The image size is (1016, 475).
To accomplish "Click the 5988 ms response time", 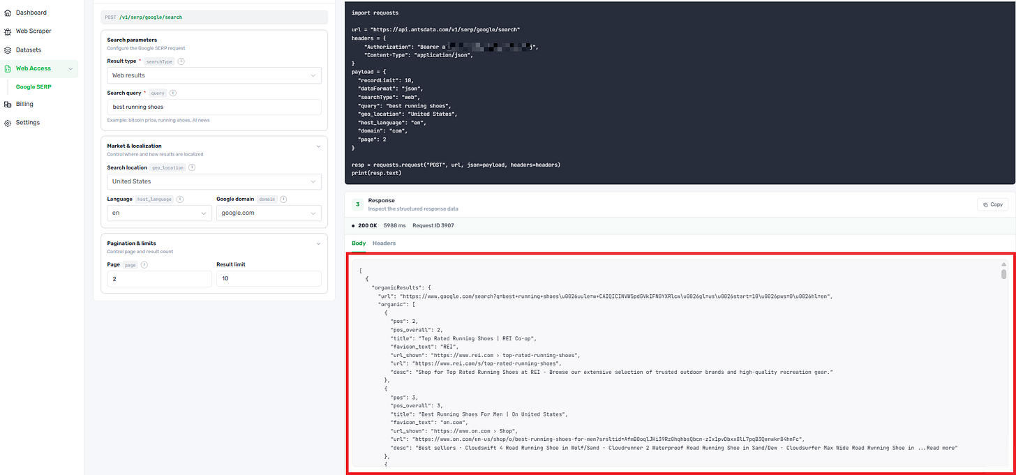I will pos(394,226).
